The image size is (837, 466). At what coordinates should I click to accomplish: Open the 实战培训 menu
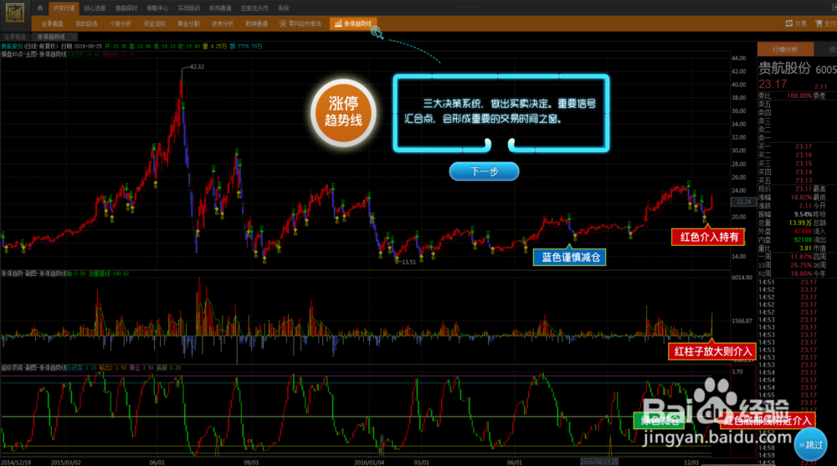[189, 8]
